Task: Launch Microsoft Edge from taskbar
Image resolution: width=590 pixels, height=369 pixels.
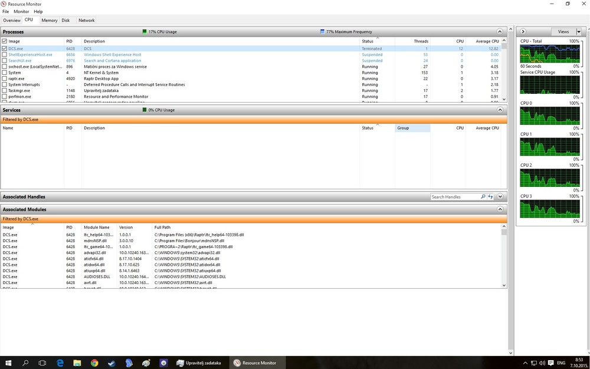Action: [60, 363]
